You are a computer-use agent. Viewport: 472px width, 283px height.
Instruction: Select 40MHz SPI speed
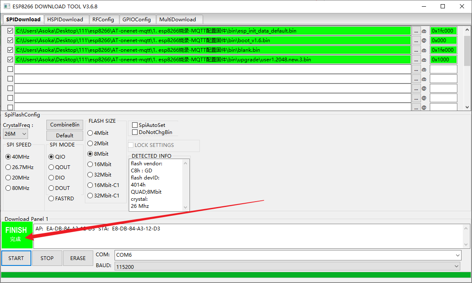click(x=18, y=157)
